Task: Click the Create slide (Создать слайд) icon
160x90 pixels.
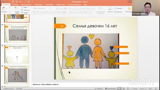Action: (x=16, y=8)
